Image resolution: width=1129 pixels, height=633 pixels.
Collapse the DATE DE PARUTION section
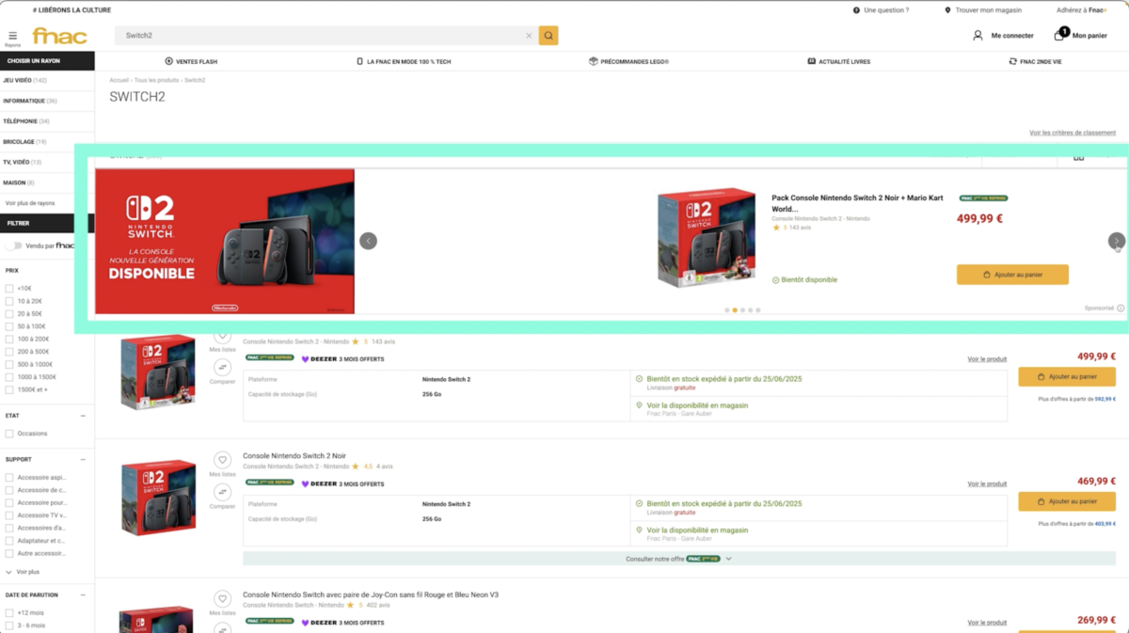coord(83,595)
